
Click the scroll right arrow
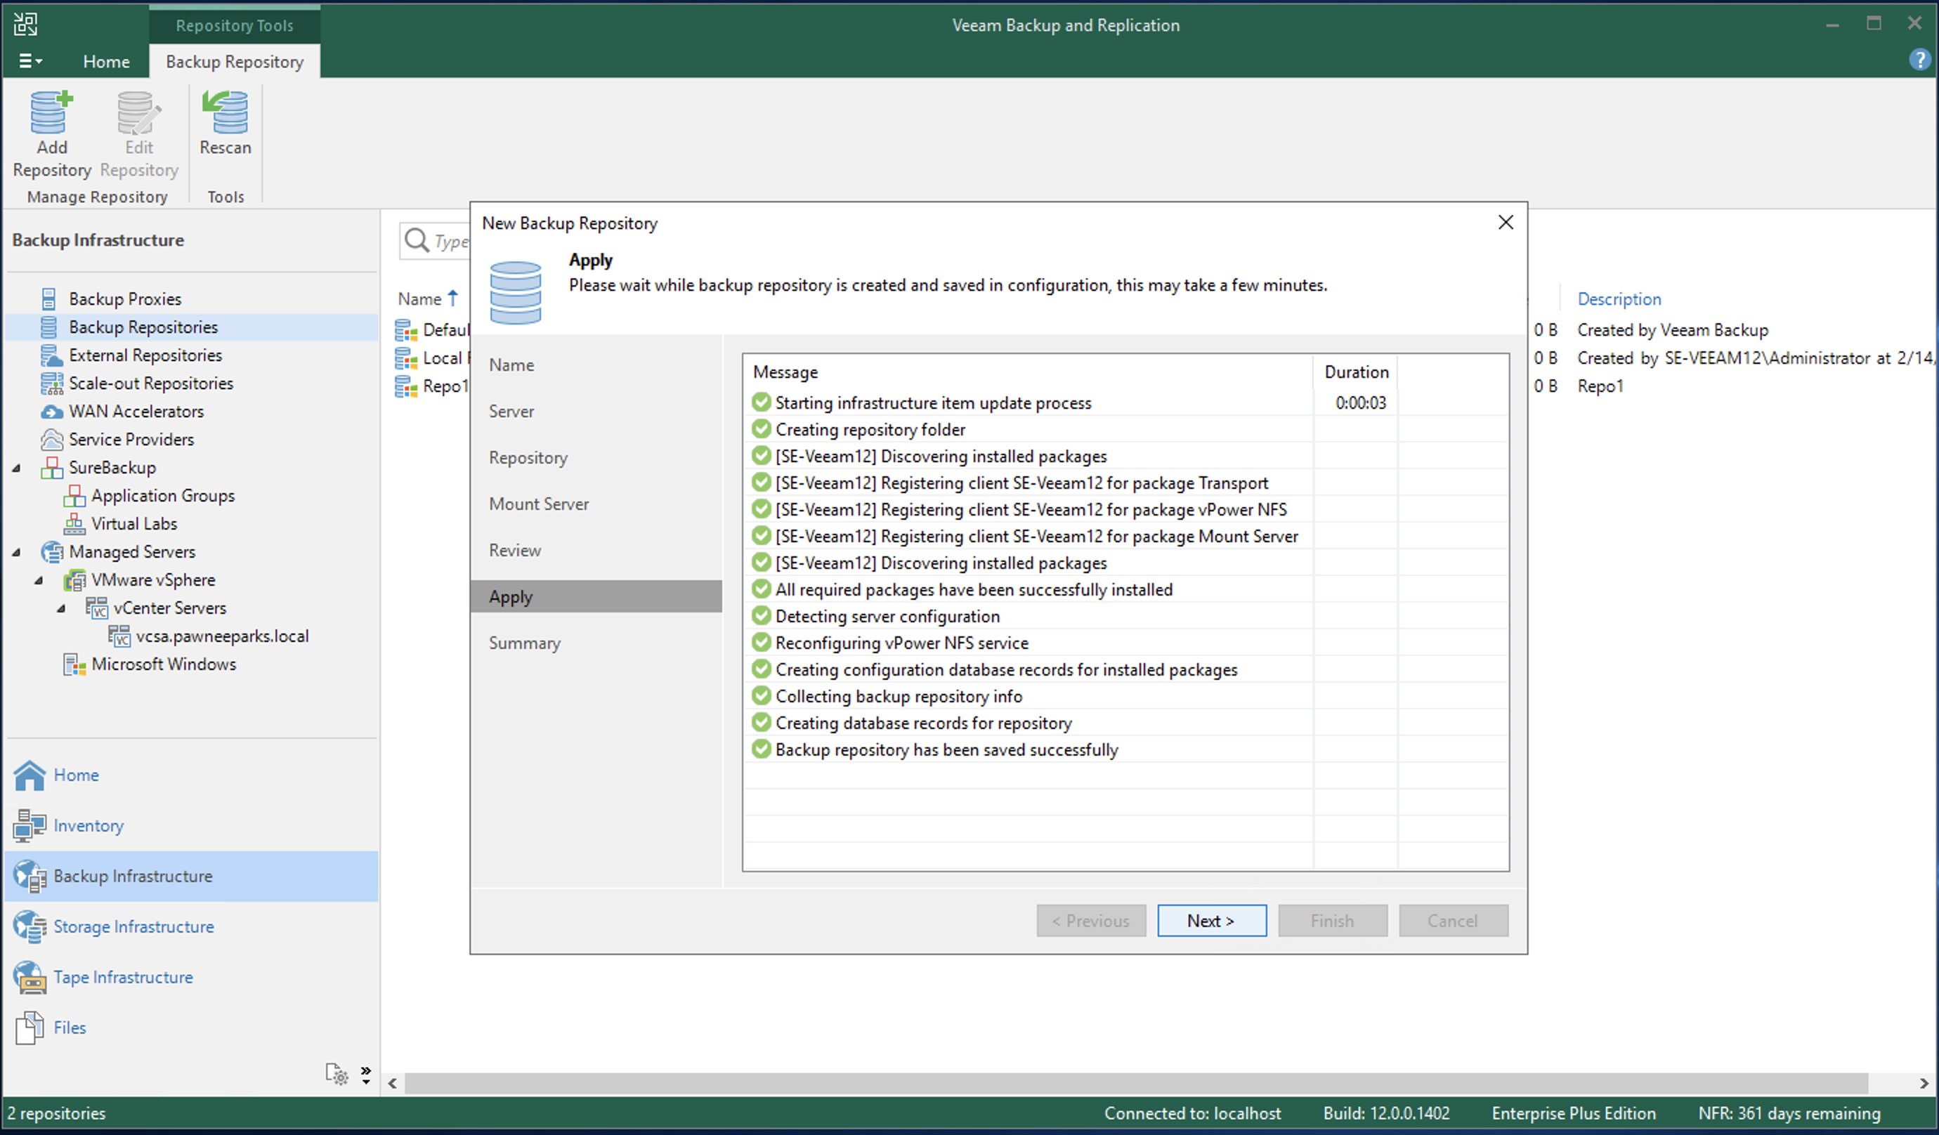pyautogui.click(x=1924, y=1084)
